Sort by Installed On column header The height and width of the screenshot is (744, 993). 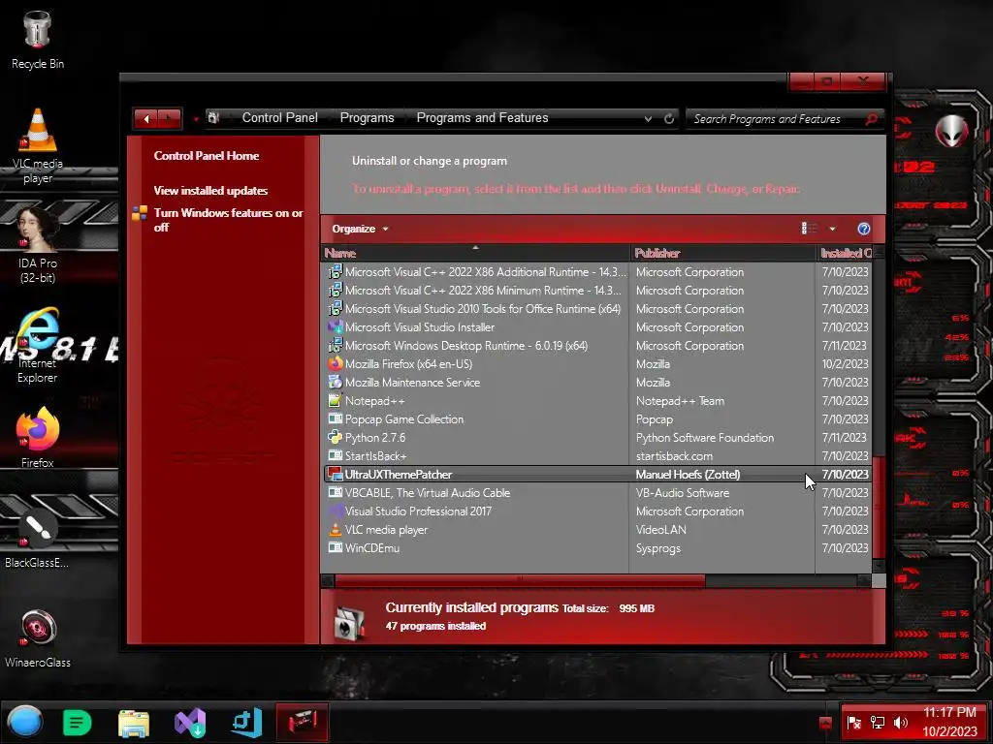click(845, 253)
